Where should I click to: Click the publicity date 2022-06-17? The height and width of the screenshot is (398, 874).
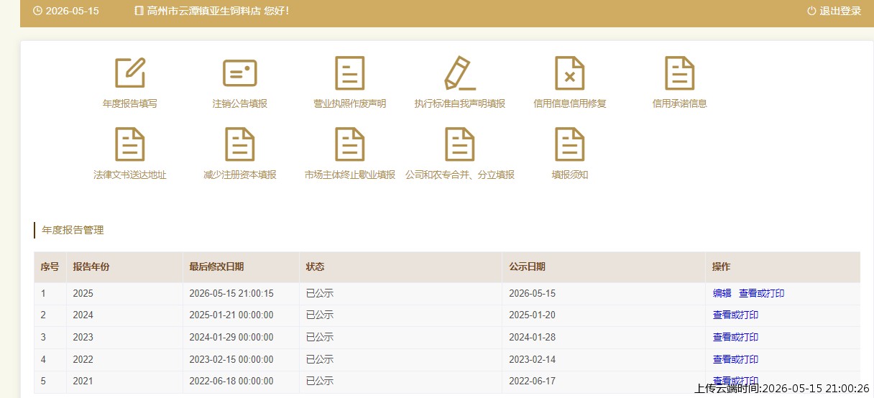(x=533, y=381)
